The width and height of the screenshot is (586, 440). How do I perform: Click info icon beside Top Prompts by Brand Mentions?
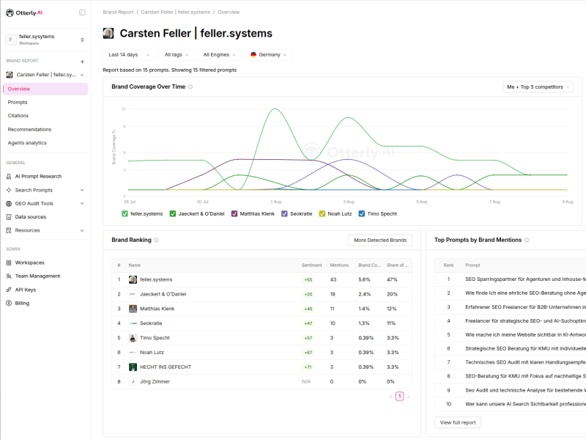(x=527, y=241)
